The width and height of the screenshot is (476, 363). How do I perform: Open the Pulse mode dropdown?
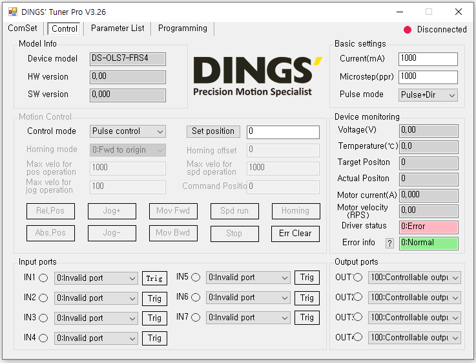click(428, 95)
